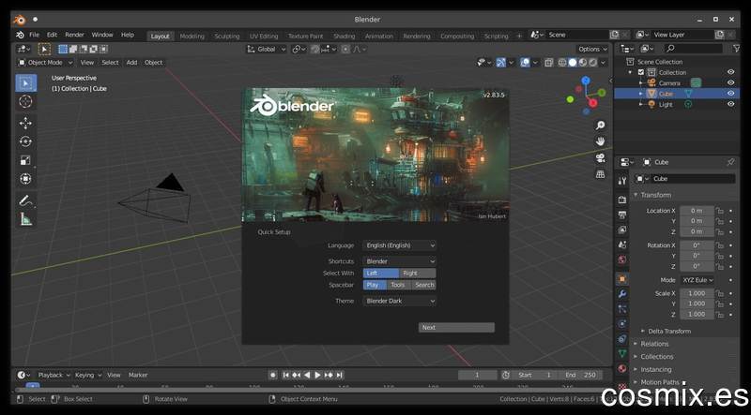Toggle the Location X lock icon
This screenshot has width=751, height=415.
pyautogui.click(x=720, y=211)
